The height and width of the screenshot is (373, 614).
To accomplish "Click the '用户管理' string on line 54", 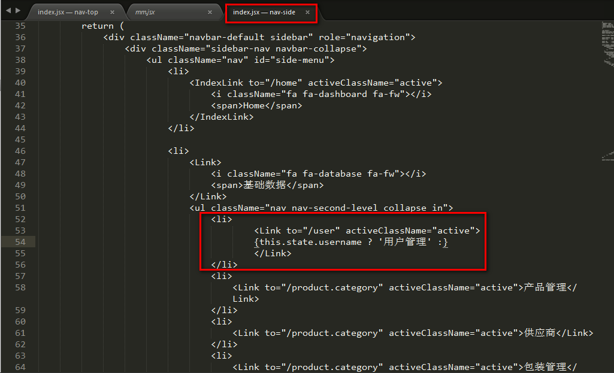I will click(x=404, y=242).
